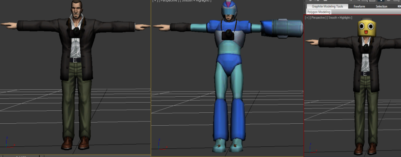Open Smooth + Highlights shading menu in right viewport
The image size is (401, 157).
click(339, 18)
